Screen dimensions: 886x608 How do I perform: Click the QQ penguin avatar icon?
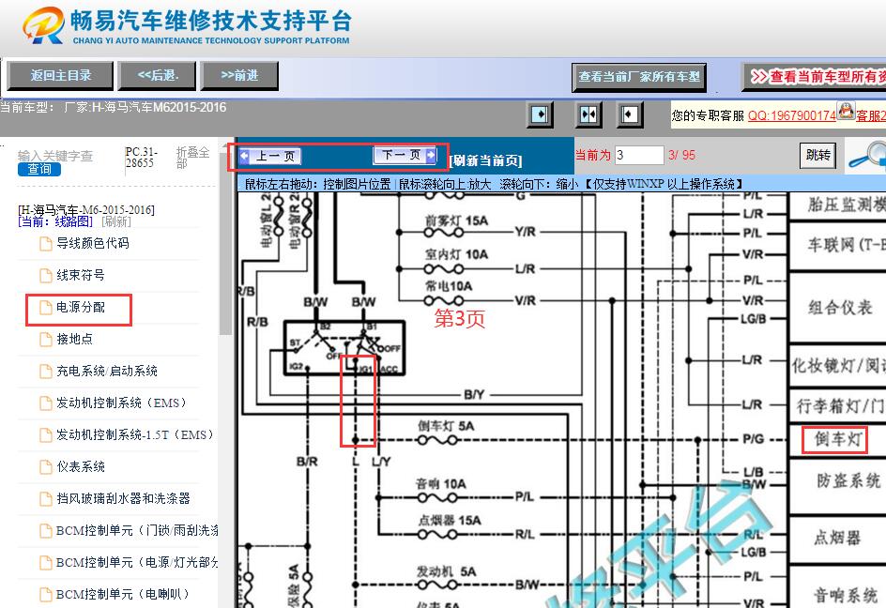coord(846,111)
